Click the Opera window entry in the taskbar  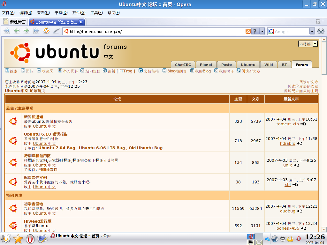pyautogui.click(x=81, y=236)
